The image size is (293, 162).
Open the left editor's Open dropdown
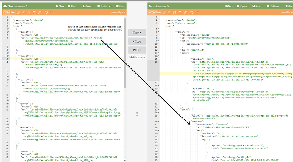73,6
